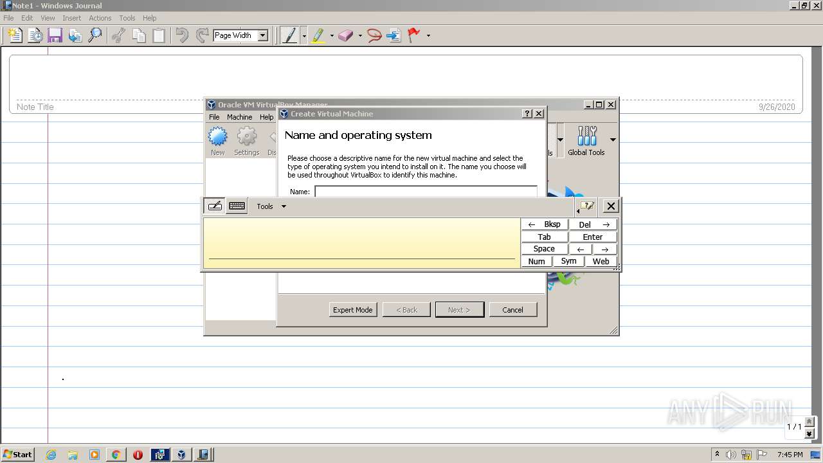Image resolution: width=823 pixels, height=463 pixels.
Task: Expand the Highlighter options arrow
Action: (x=332, y=35)
